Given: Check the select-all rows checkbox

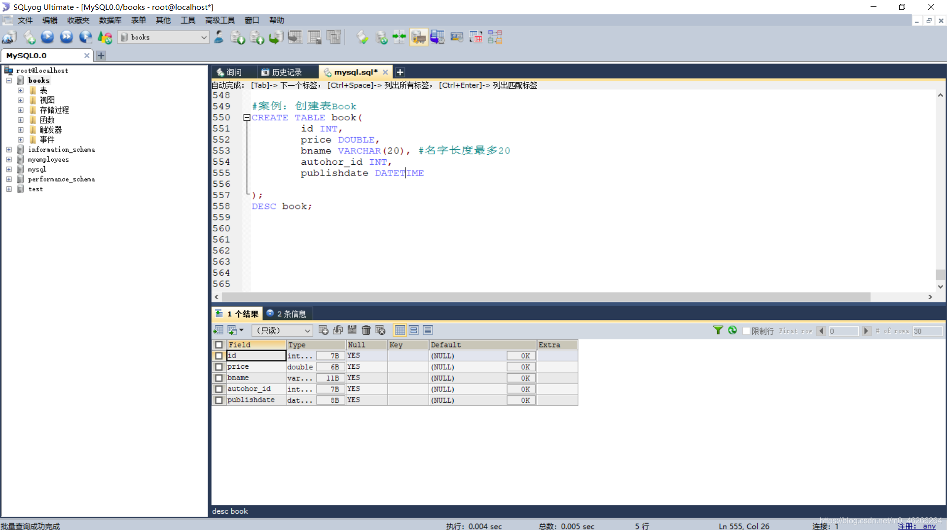Looking at the screenshot, I should 219,345.
